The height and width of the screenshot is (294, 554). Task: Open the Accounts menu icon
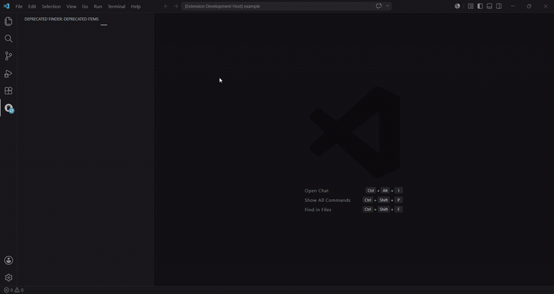8,261
